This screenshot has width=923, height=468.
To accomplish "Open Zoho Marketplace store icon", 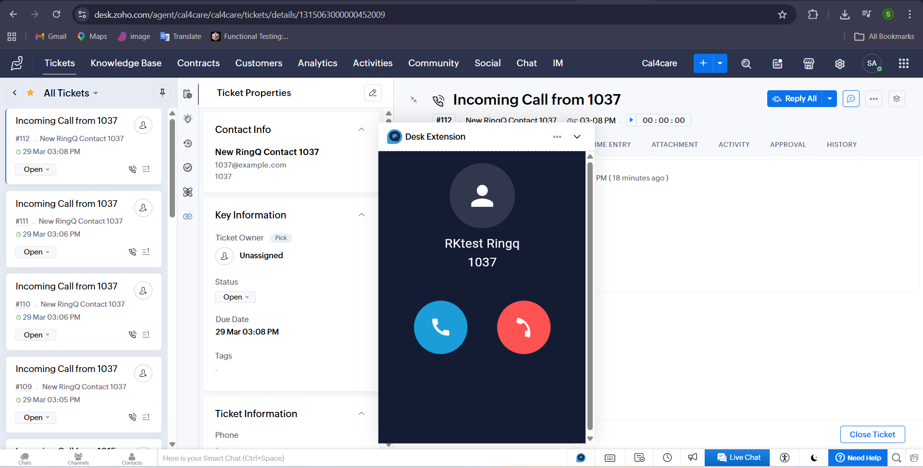I will click(x=809, y=63).
